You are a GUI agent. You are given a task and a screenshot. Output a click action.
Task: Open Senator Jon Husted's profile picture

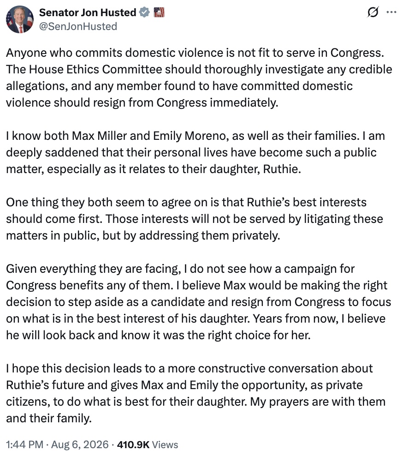tap(20, 19)
